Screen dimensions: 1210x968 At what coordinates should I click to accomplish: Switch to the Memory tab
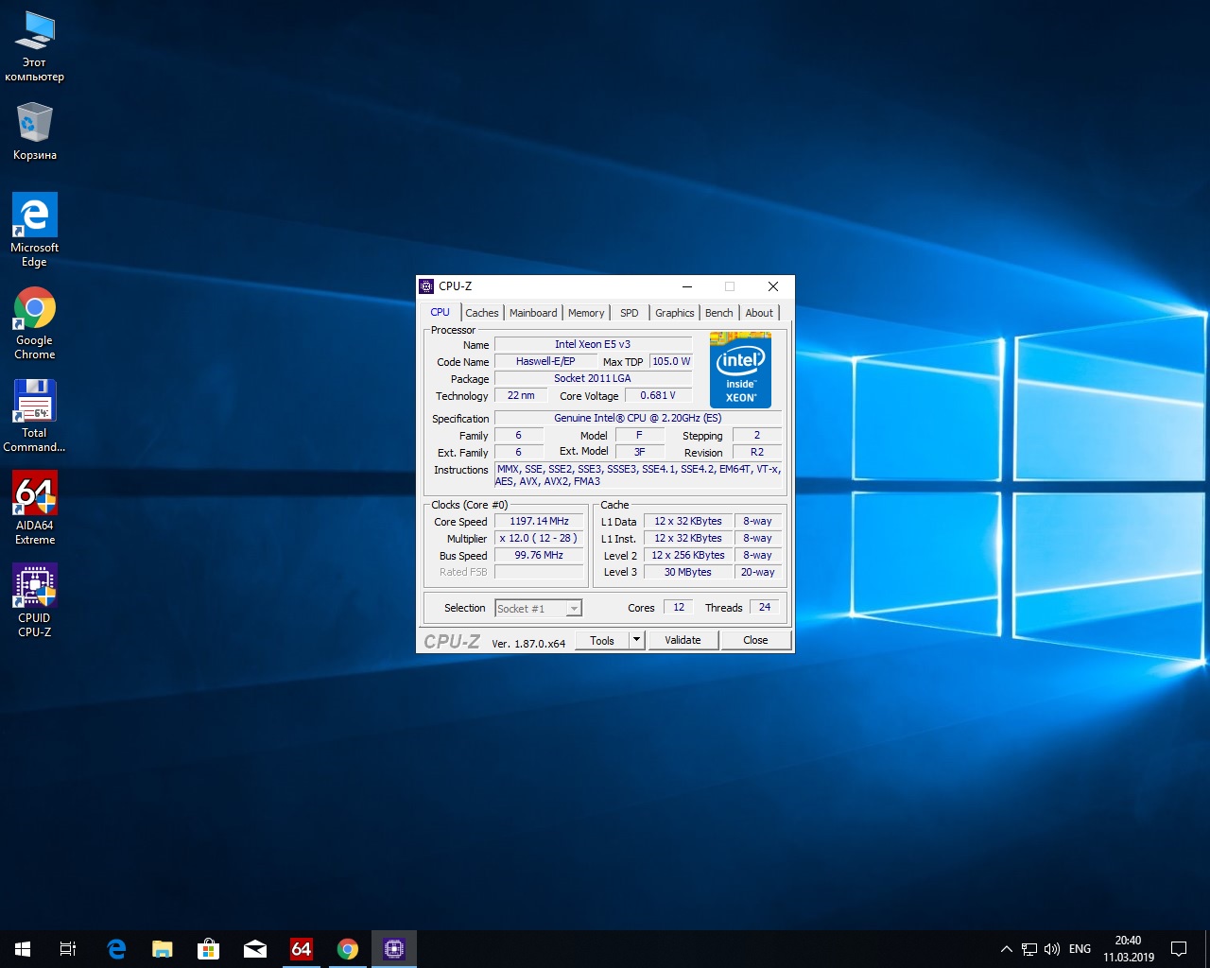[x=586, y=313]
